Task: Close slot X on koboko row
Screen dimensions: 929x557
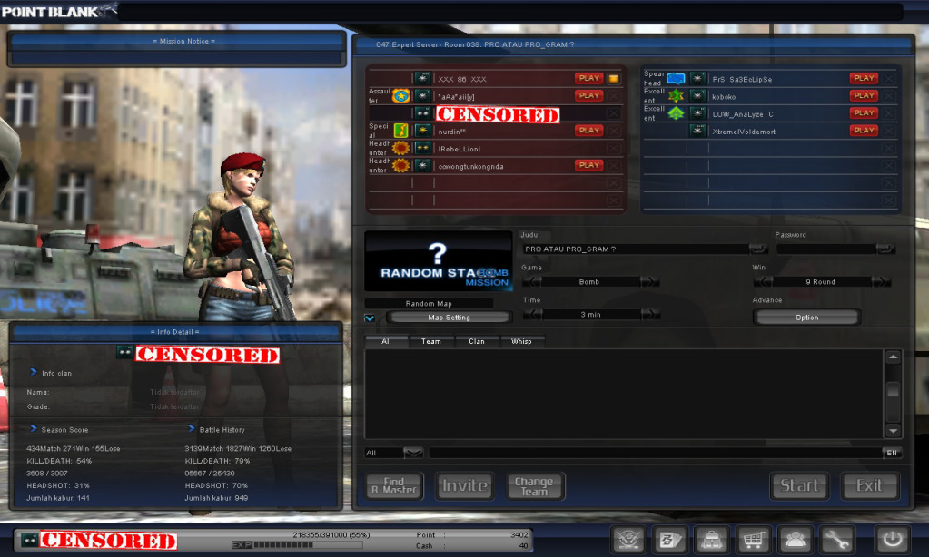Action: tap(888, 95)
